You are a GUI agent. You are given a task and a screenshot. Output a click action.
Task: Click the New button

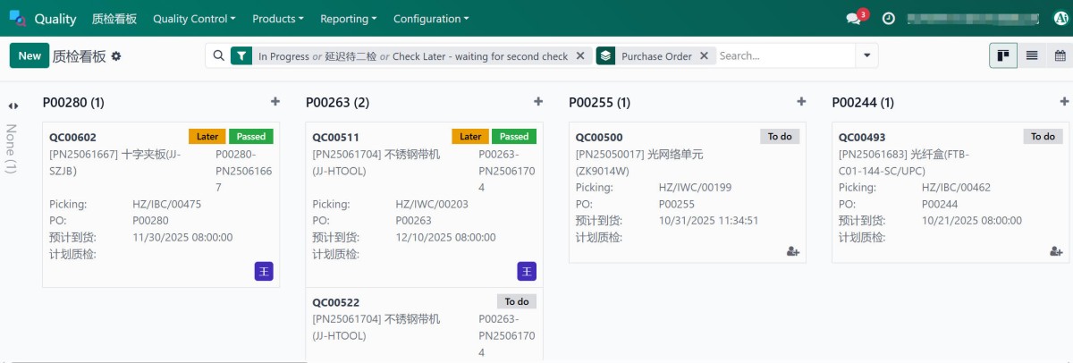(x=30, y=55)
